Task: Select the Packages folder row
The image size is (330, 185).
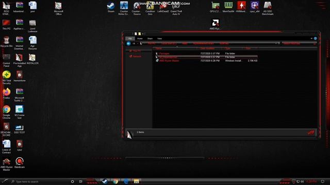Action: (x=206, y=53)
